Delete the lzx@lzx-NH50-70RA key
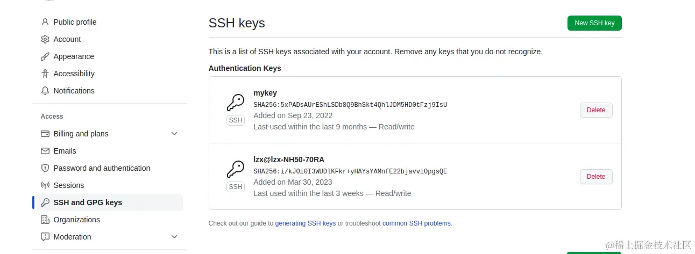This screenshot has width=695, height=254. [x=595, y=177]
